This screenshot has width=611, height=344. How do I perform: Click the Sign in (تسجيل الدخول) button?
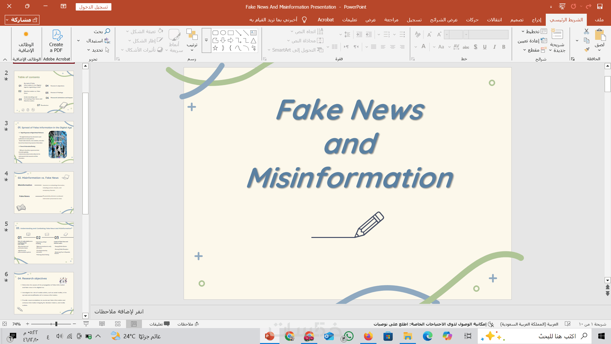[94, 7]
